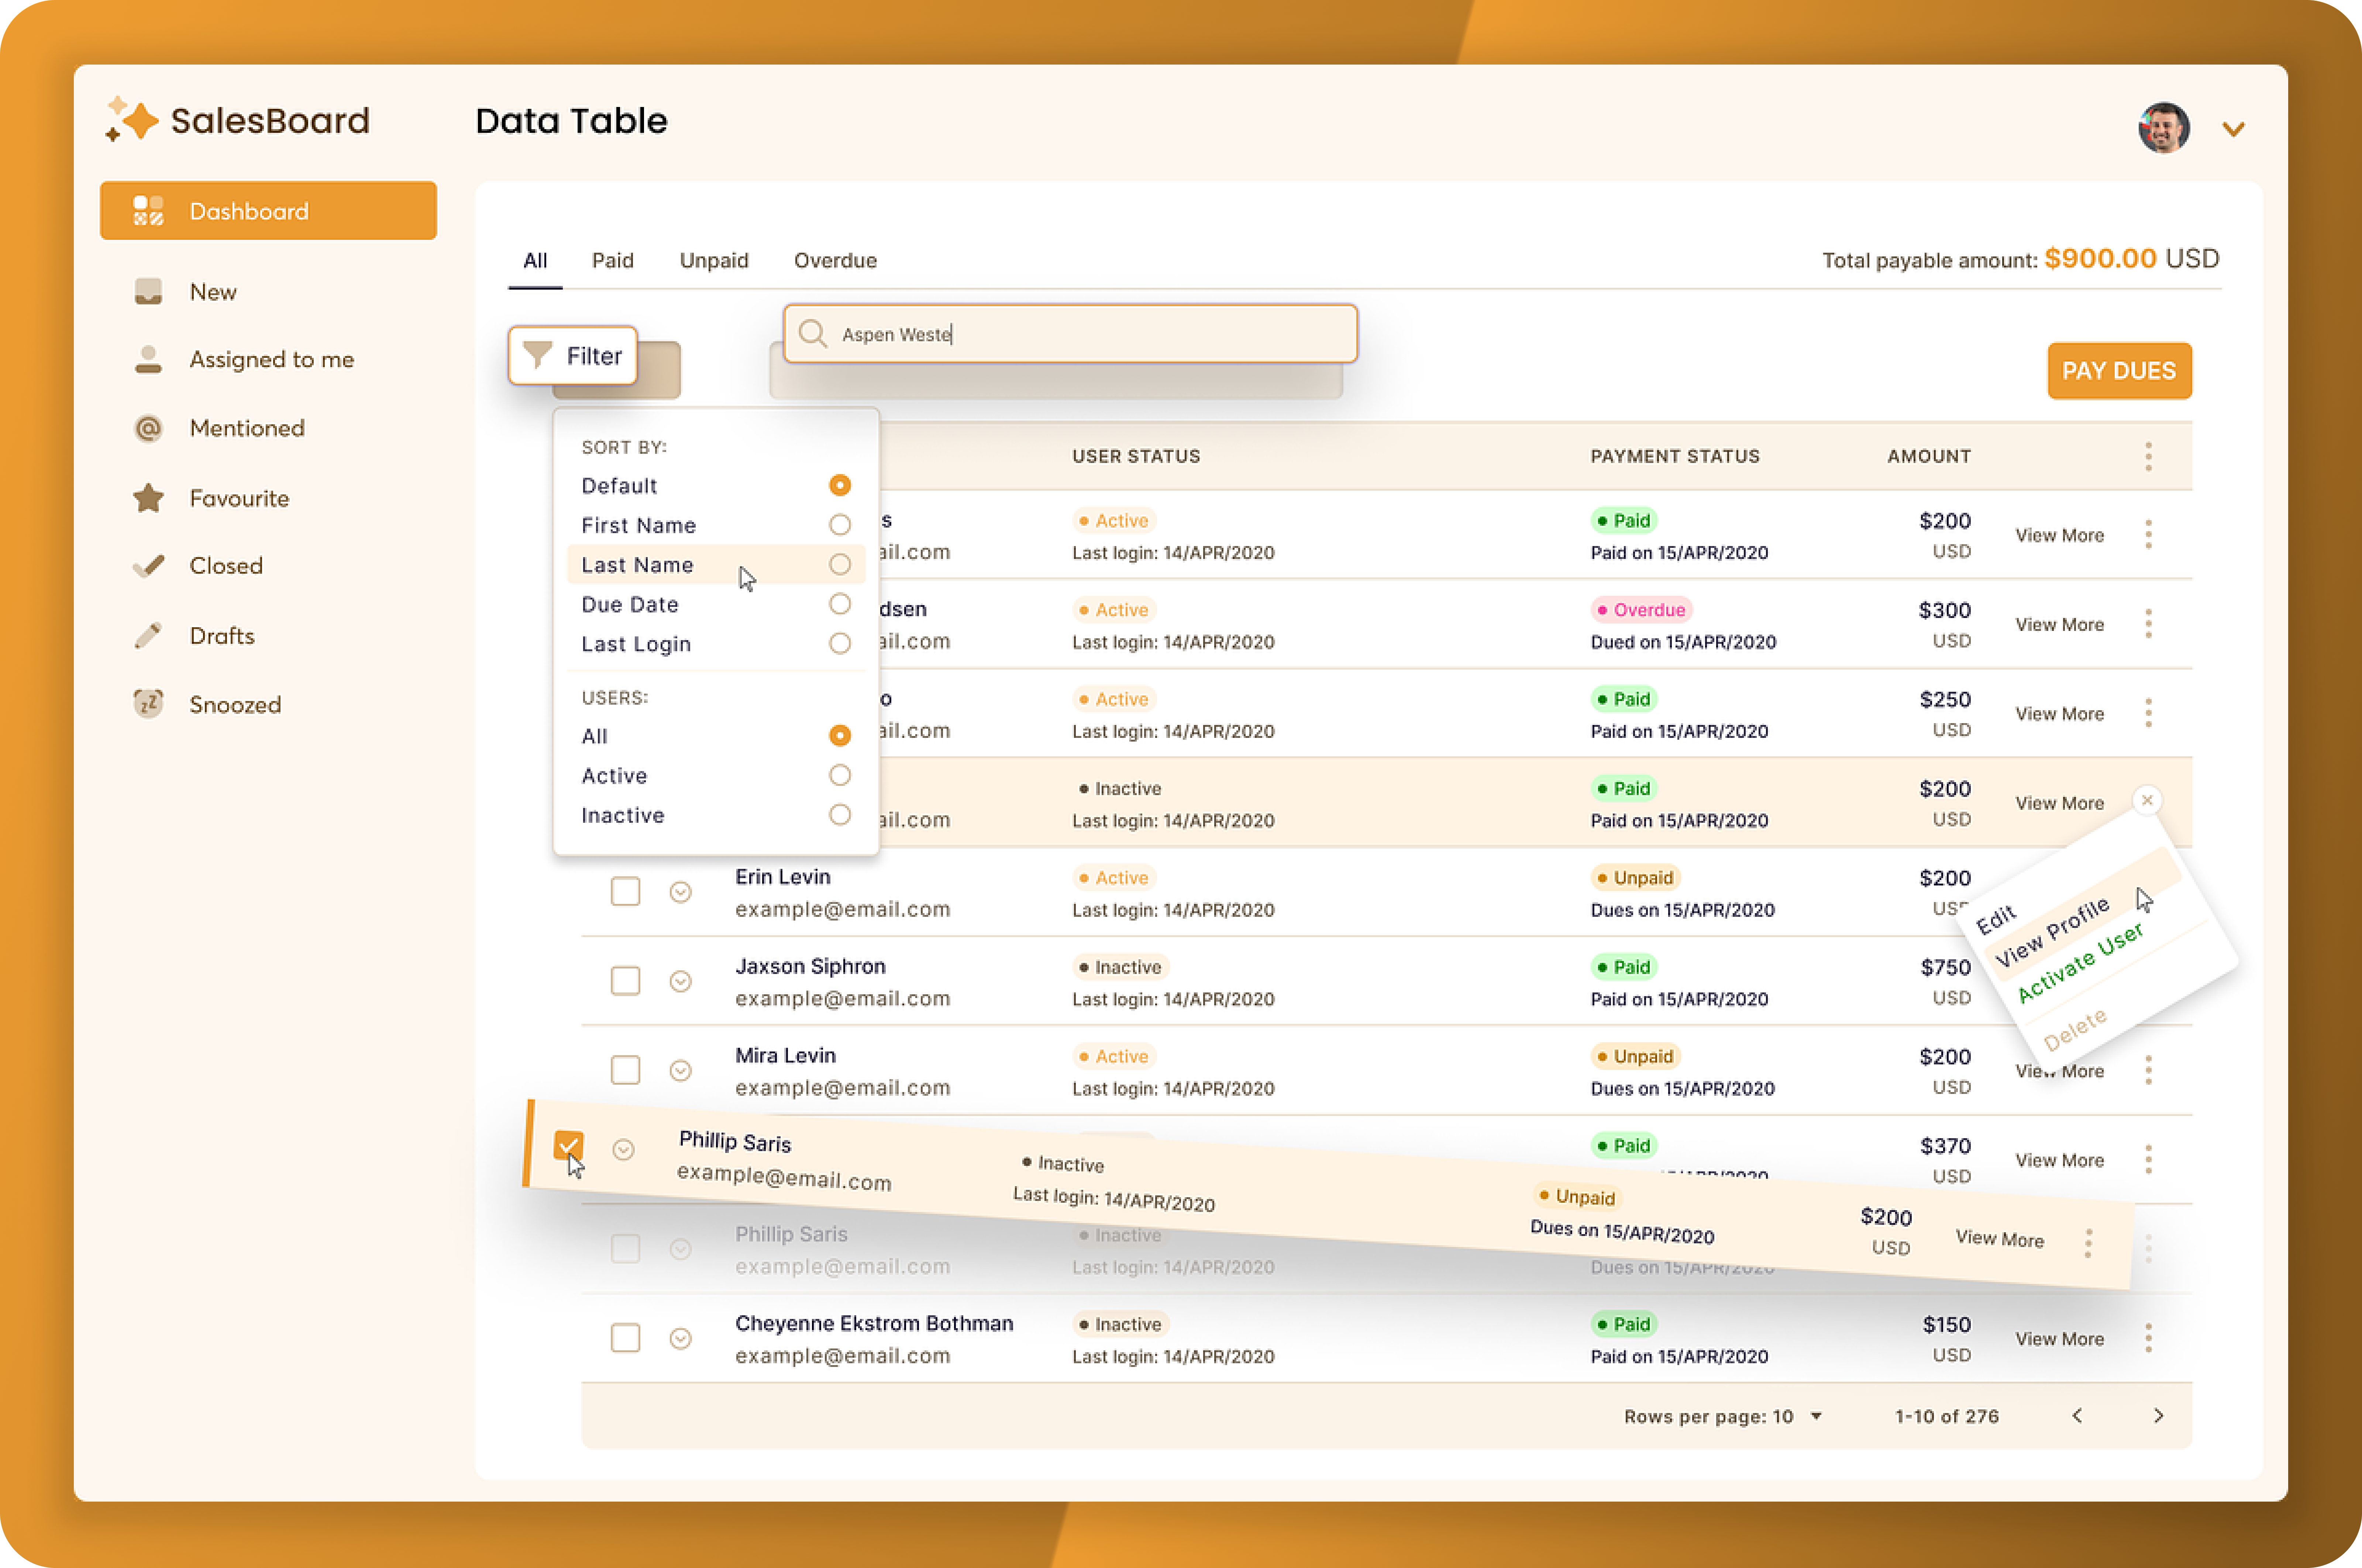Check the checkbox on Erin Levin's row
The height and width of the screenshot is (1568, 2362).
point(625,891)
